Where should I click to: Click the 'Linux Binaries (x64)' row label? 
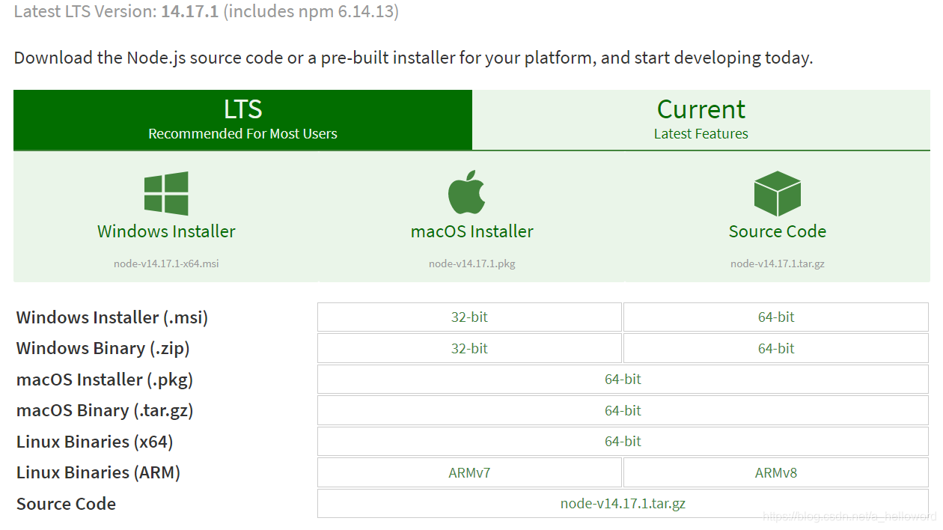pyautogui.click(x=95, y=442)
